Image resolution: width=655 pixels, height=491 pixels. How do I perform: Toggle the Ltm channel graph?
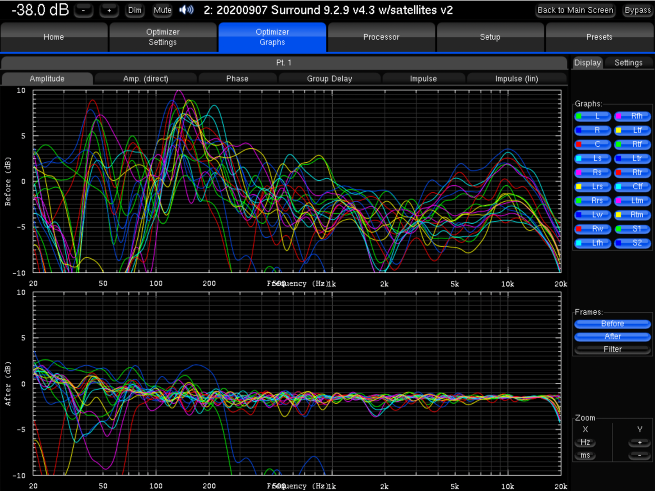(x=632, y=201)
